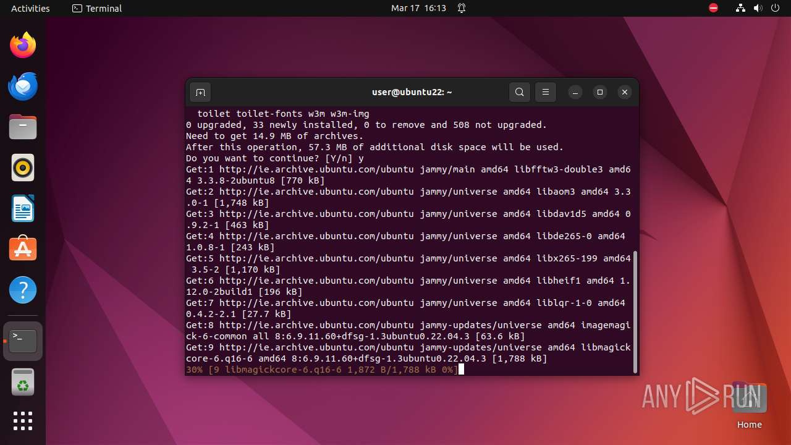791x445 pixels.
Task: Click the 'Do you want to continue?' line
Action: (x=275, y=158)
